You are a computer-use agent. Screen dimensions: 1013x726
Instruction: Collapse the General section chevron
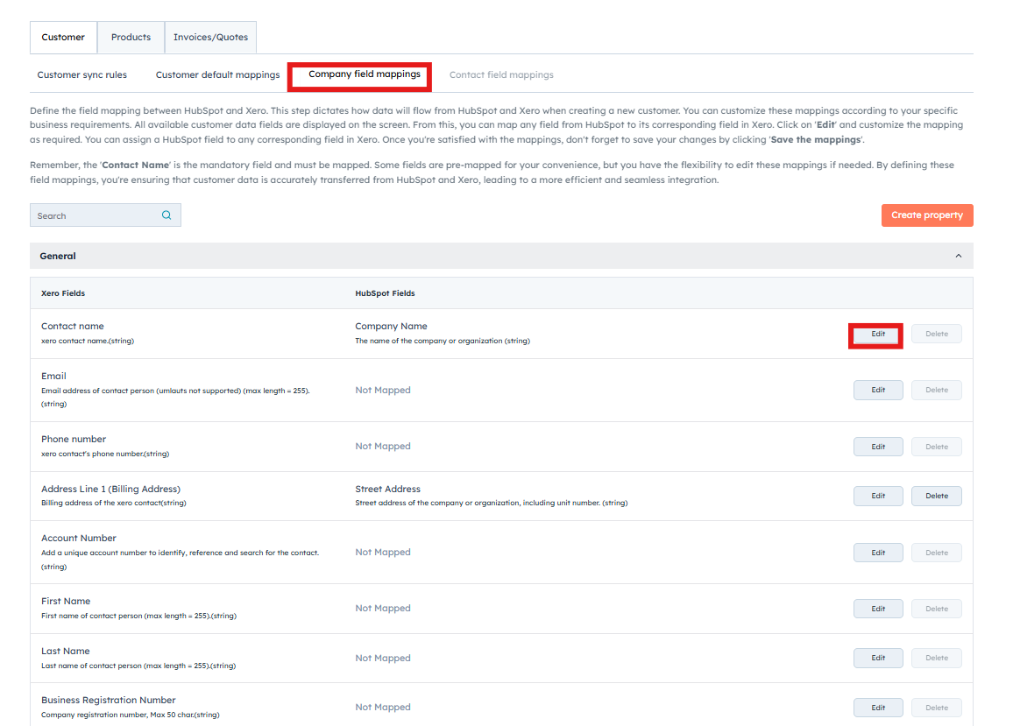point(958,256)
